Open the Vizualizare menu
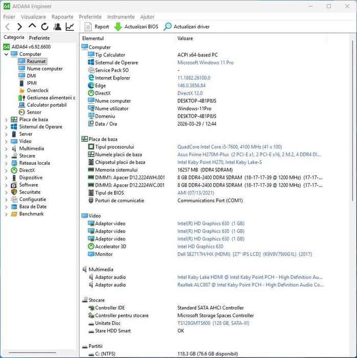The width and height of the screenshot is (357, 358). tap(33, 17)
